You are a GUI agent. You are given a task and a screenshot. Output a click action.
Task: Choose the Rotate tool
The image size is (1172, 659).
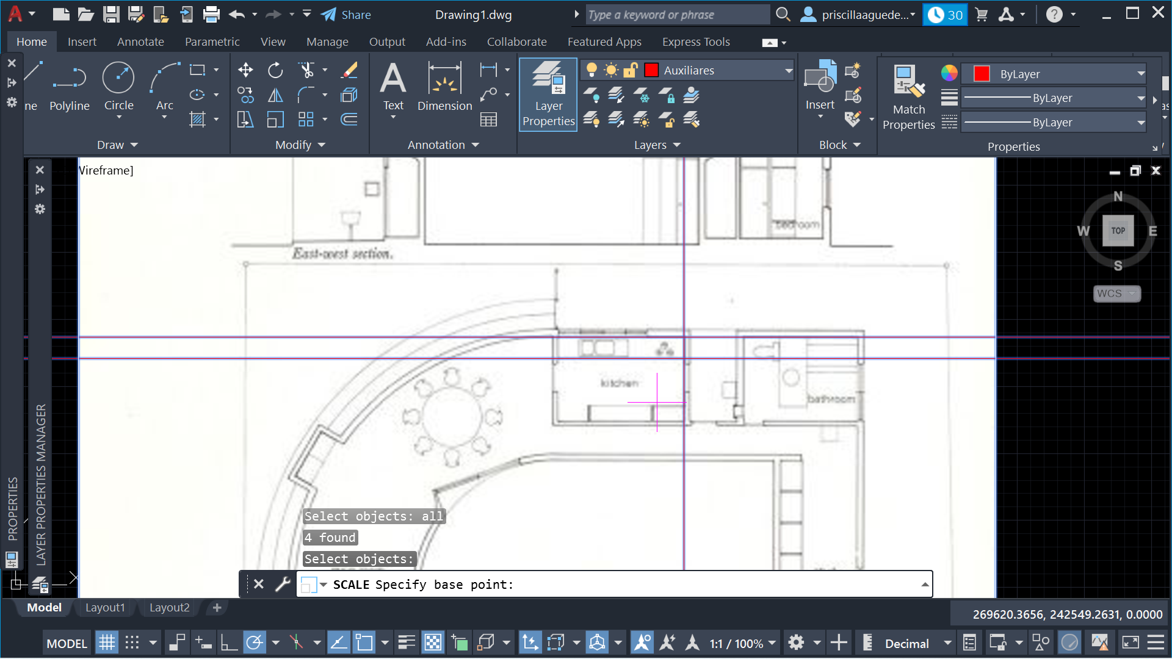click(275, 70)
